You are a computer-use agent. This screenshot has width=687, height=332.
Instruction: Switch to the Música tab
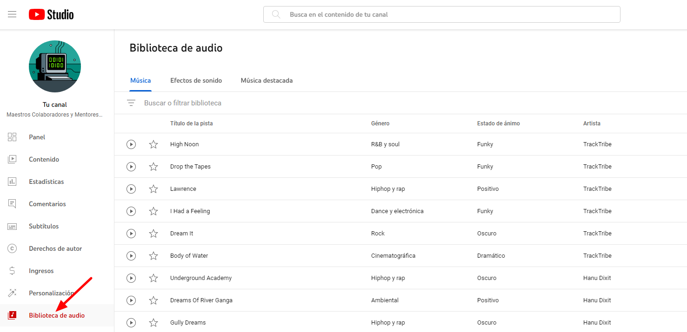140,80
